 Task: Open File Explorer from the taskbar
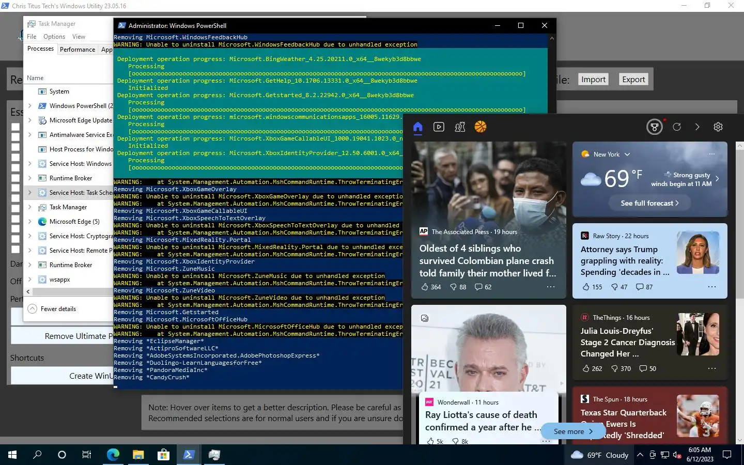point(138,455)
